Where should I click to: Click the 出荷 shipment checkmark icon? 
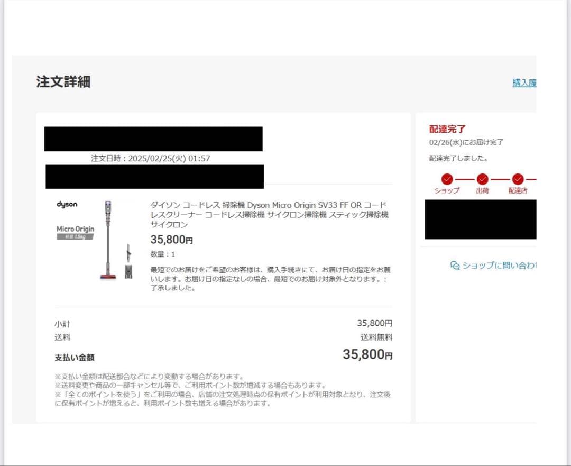pos(481,178)
